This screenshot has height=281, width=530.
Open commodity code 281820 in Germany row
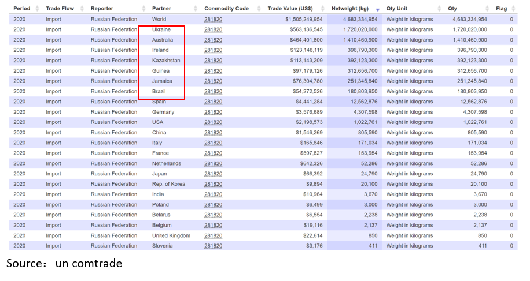pos(214,112)
